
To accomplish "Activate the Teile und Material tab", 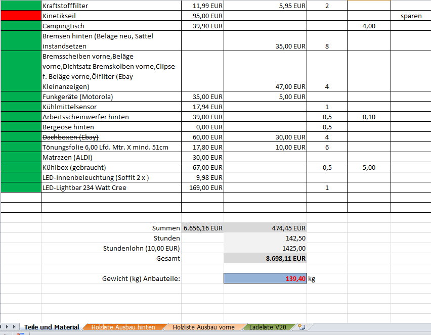I will pyautogui.click(x=52, y=327).
